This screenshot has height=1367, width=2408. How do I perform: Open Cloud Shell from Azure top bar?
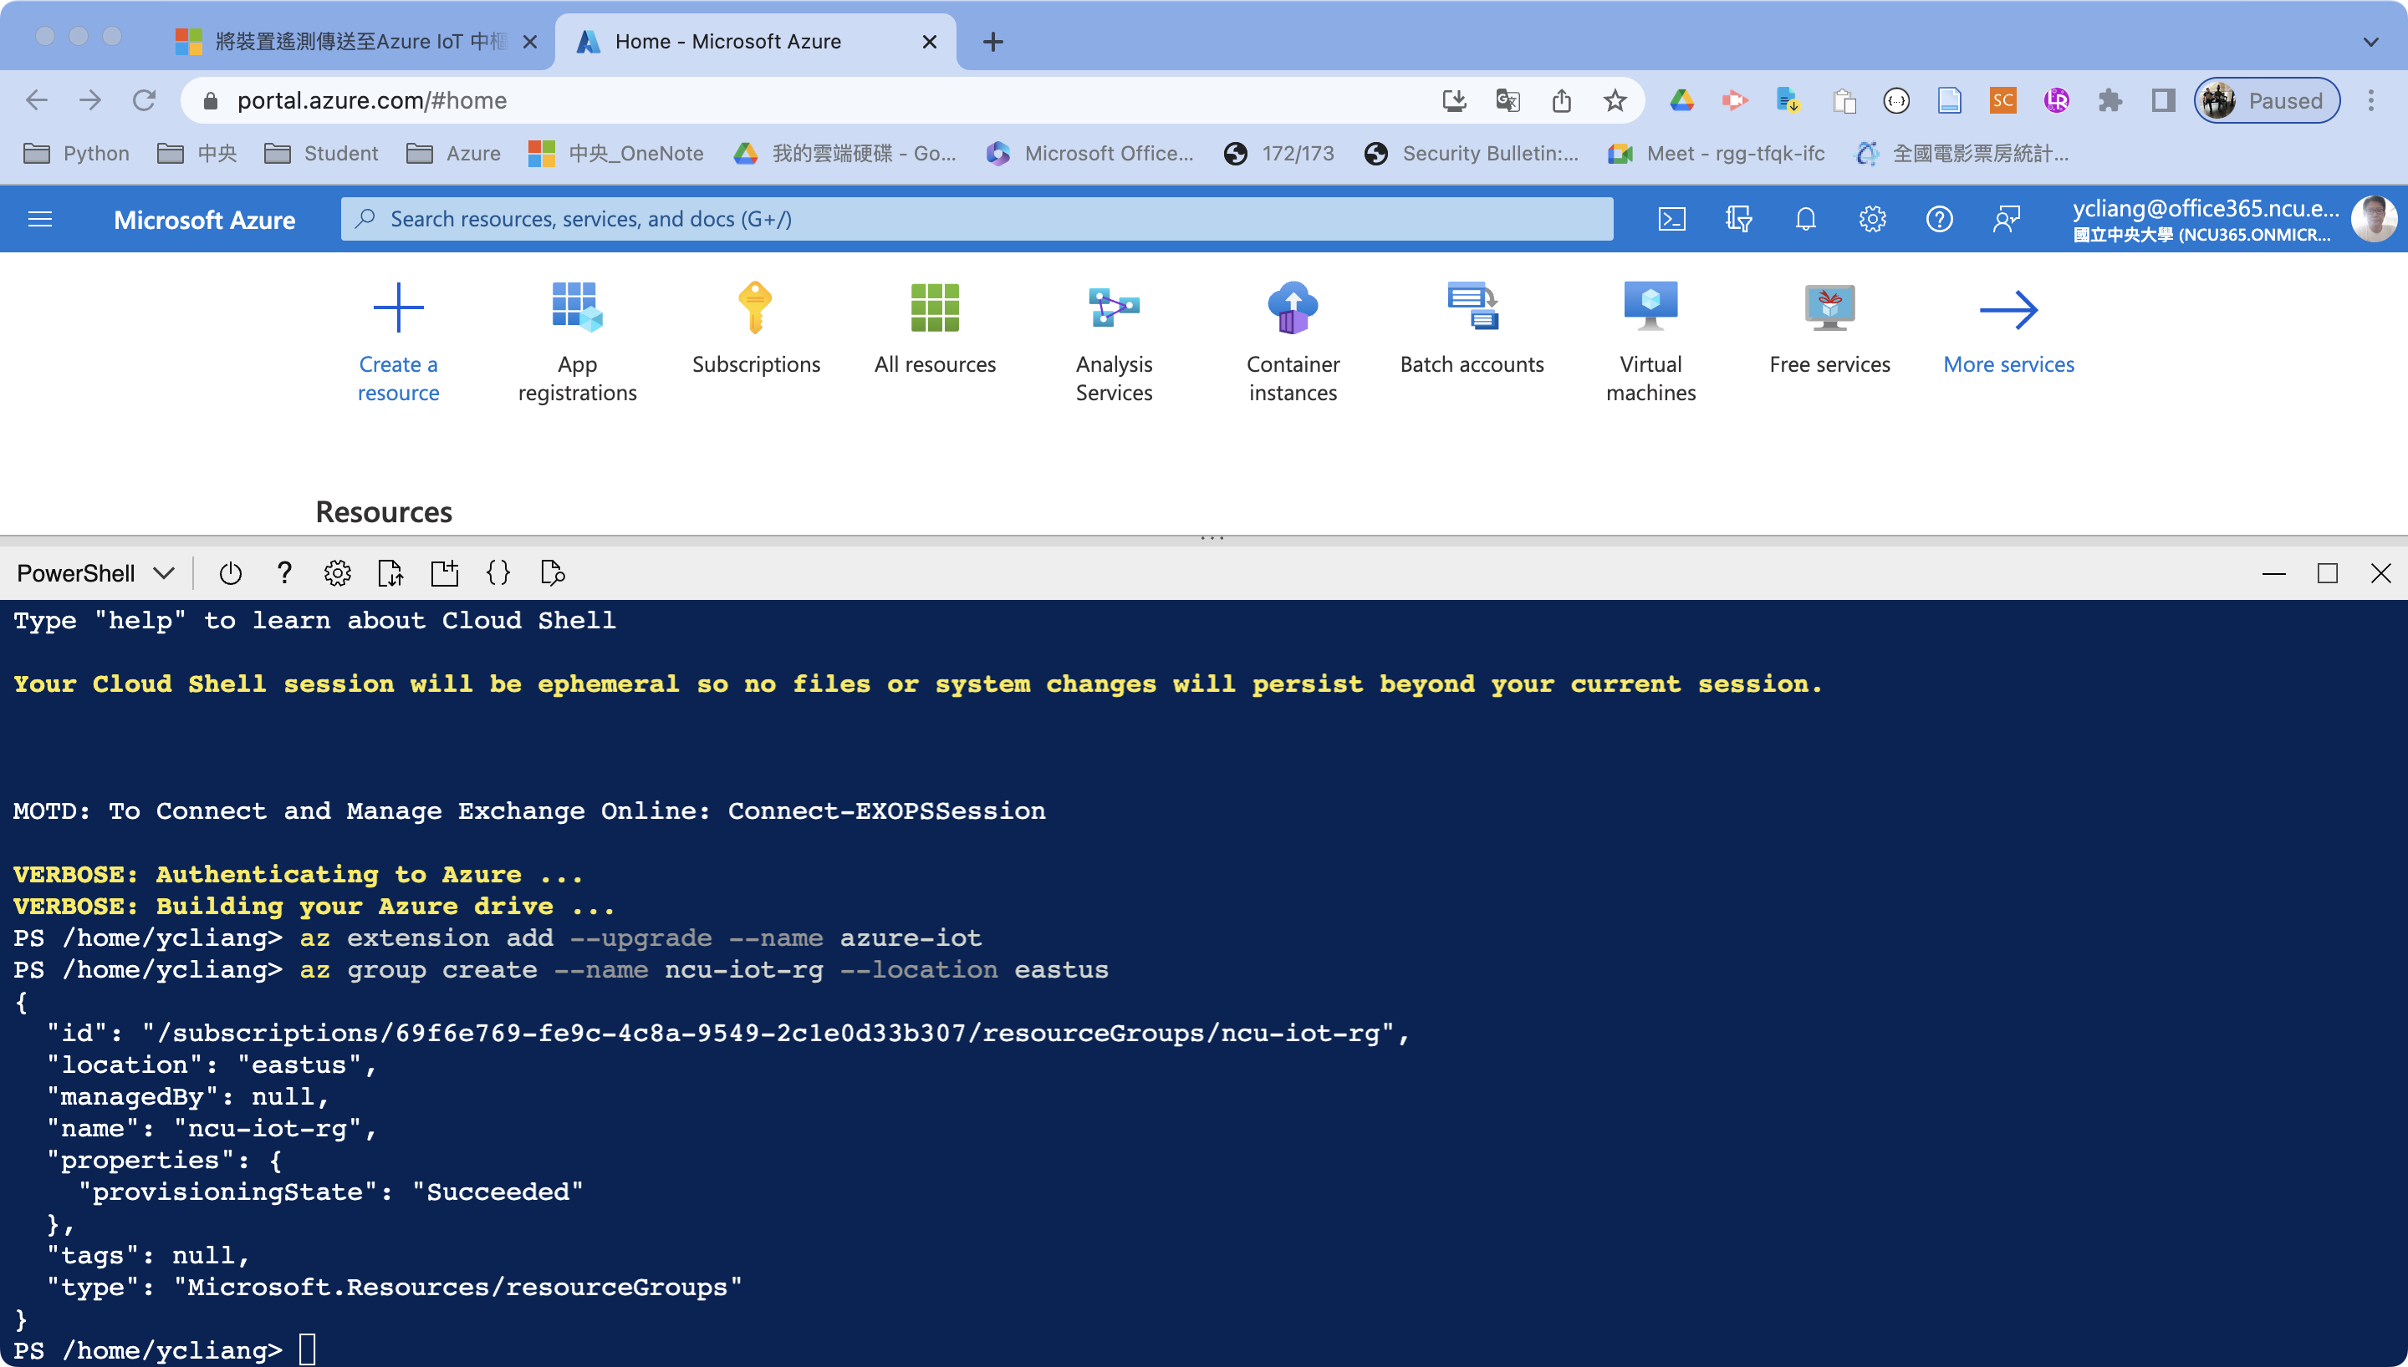point(1671,219)
